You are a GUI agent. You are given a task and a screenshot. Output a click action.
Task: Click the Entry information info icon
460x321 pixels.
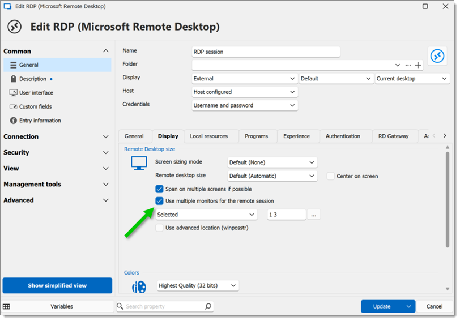pyautogui.click(x=13, y=121)
